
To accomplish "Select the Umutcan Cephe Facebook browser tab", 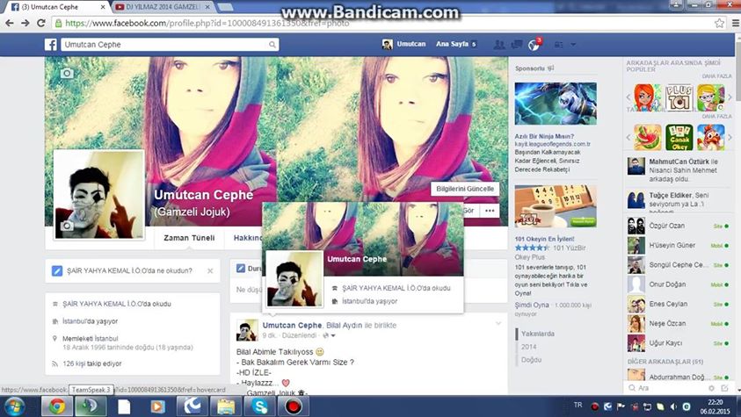I will click(54, 7).
